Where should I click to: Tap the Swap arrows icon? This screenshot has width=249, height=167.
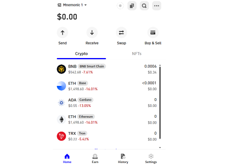click(x=121, y=33)
